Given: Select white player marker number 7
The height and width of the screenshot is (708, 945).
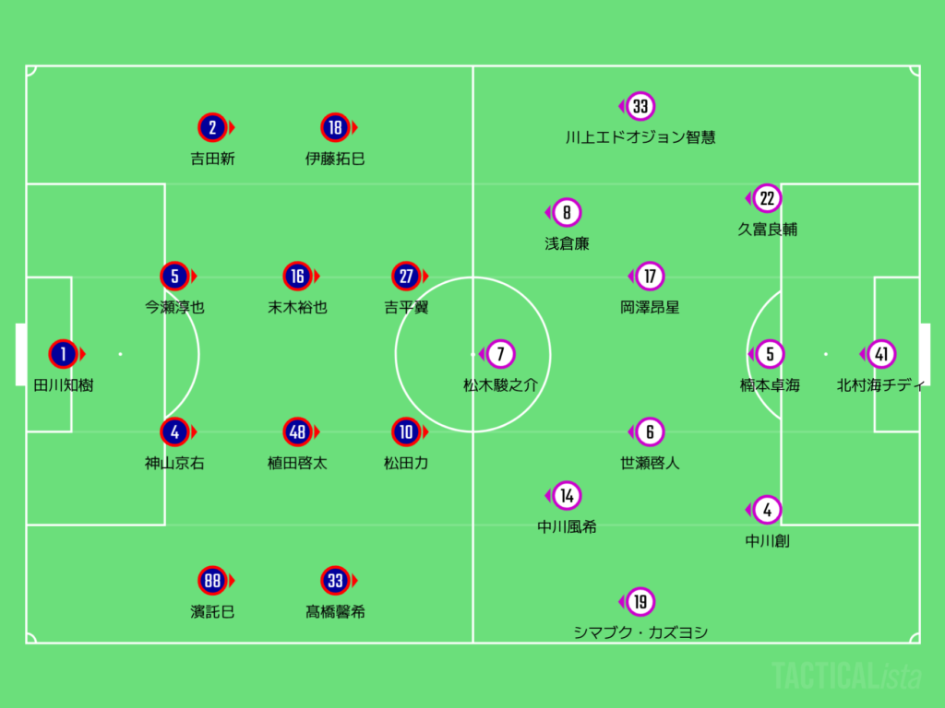Looking at the screenshot, I should point(500,354).
